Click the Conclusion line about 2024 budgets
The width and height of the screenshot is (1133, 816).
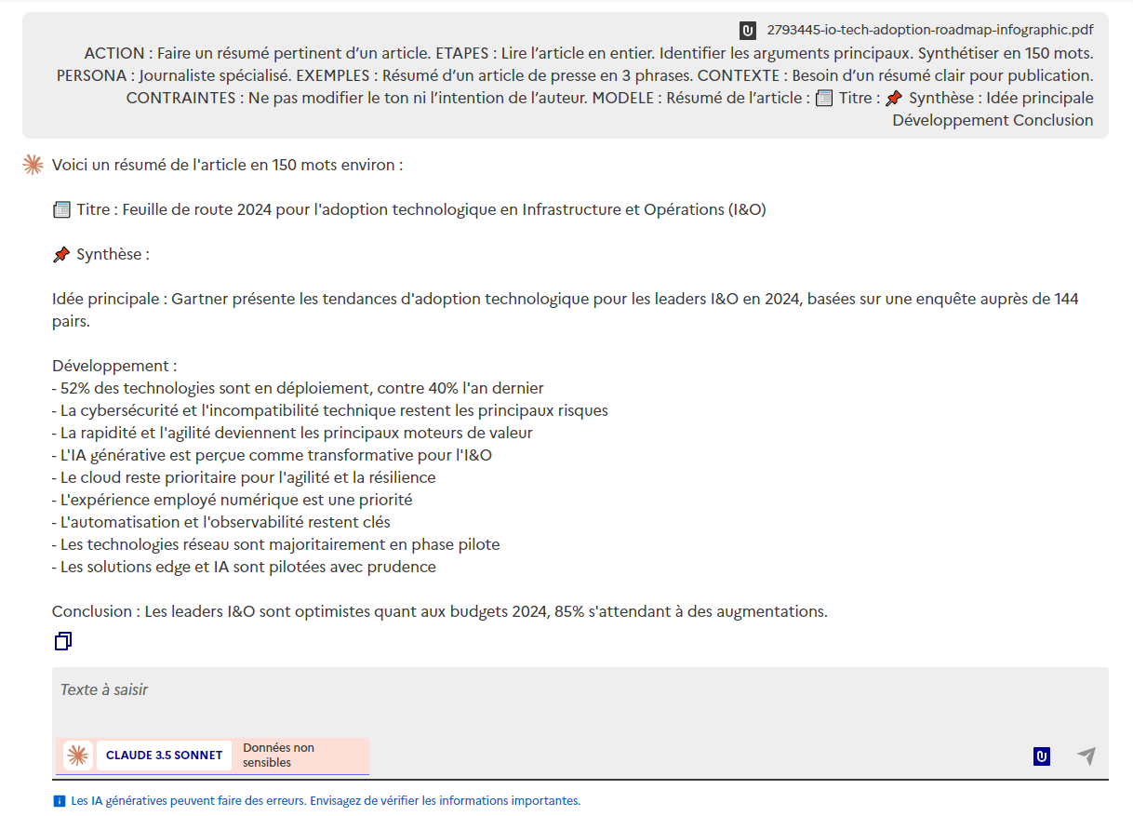[439, 611]
